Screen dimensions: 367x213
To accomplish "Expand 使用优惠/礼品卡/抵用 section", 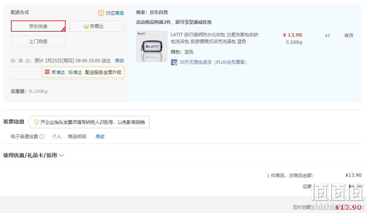I will [34, 155].
